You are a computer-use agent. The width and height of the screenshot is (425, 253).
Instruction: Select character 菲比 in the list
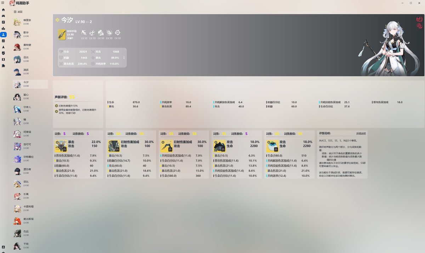coord(30,183)
